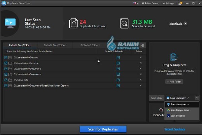Click the 24 duplicate files count
Viewport: 202px width, 135px height.
[x=83, y=22]
